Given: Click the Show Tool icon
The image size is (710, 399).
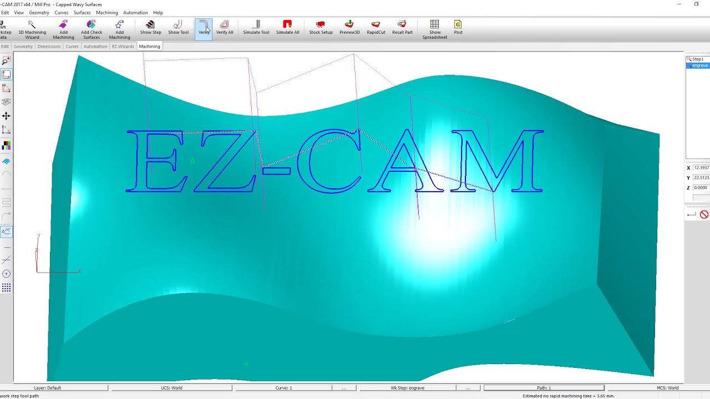Looking at the screenshot, I should coord(178,28).
